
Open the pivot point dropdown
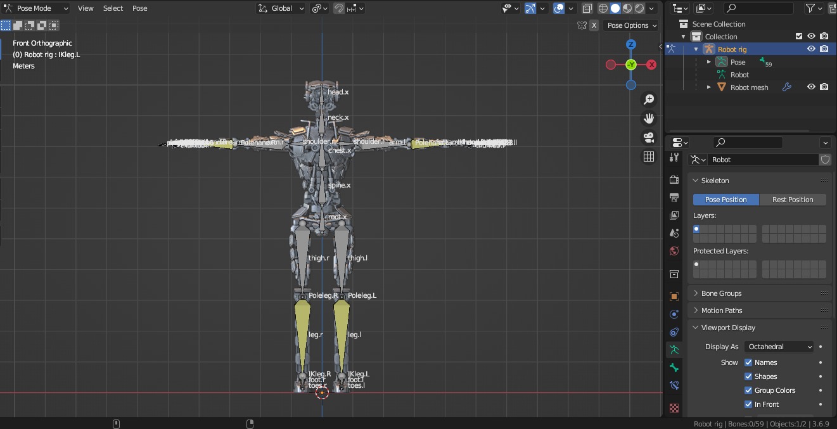(x=319, y=8)
